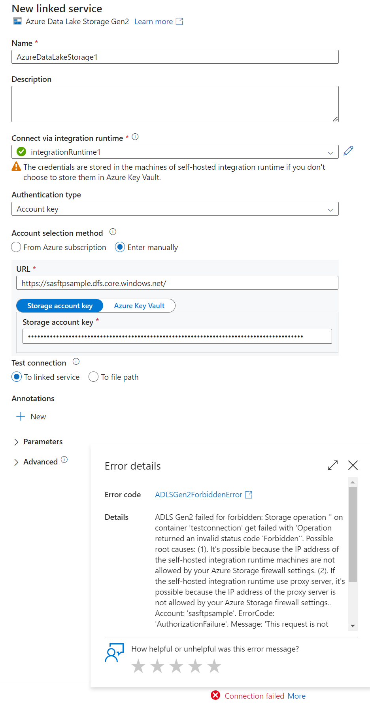Image resolution: width=370 pixels, height=703 pixels.
Task: Click the info icon beside integration runtime label
Action: 135,137
